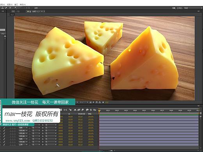The height and width of the screenshot is (152, 203).
Task: Select the bottom layer bar in timeline
Action: coord(149,145)
